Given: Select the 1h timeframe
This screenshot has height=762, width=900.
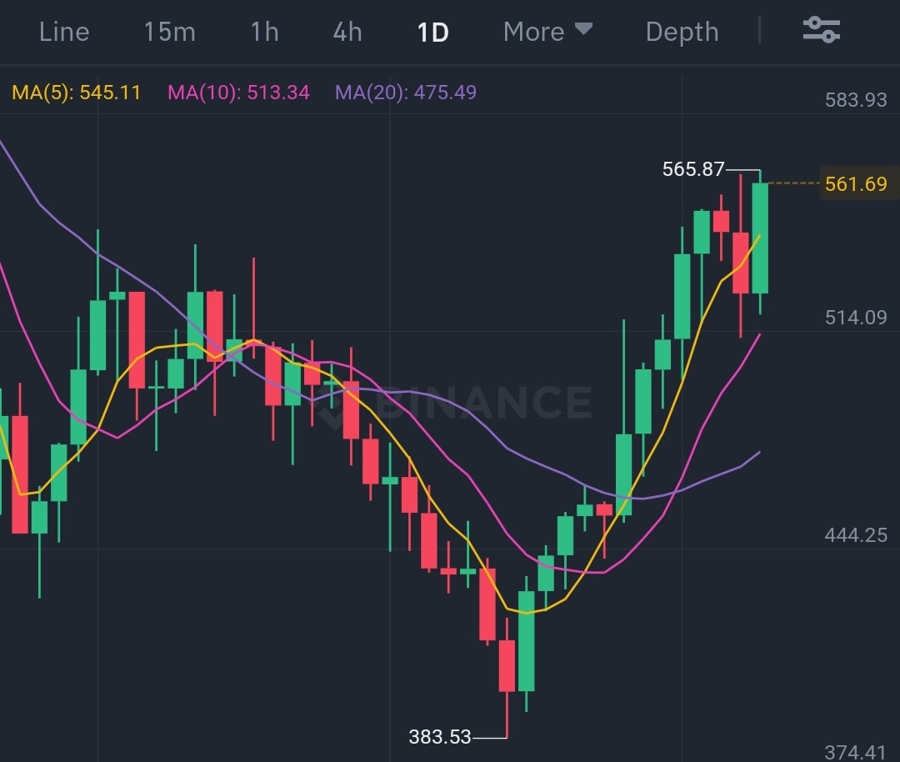Looking at the screenshot, I should pos(265,32).
